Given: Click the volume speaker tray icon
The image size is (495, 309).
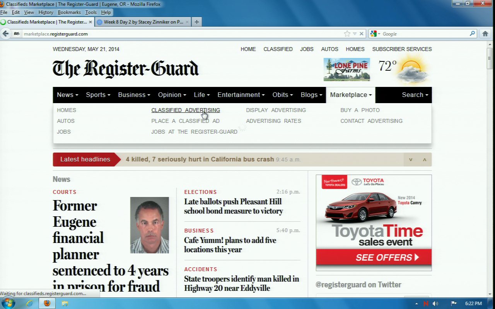Looking at the screenshot, I should [435, 303].
